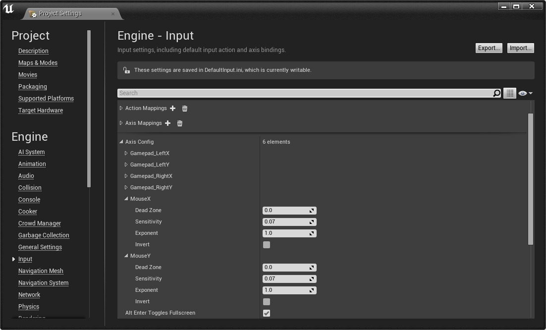This screenshot has width=546, height=330.
Task: Close the Project Settings tab
Action: [113, 13]
